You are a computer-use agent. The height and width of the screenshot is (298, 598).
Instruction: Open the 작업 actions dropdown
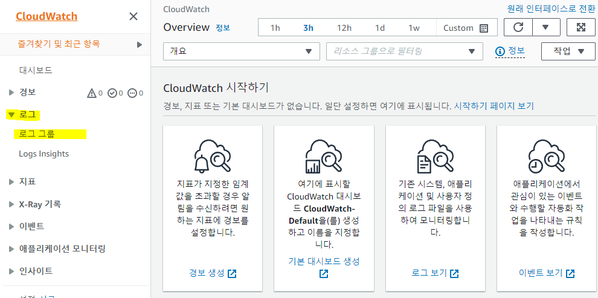point(568,51)
